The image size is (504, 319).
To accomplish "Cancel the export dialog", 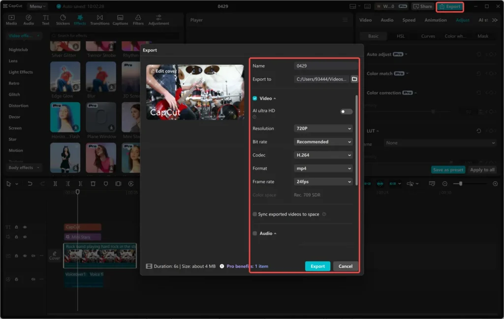I will point(345,266).
